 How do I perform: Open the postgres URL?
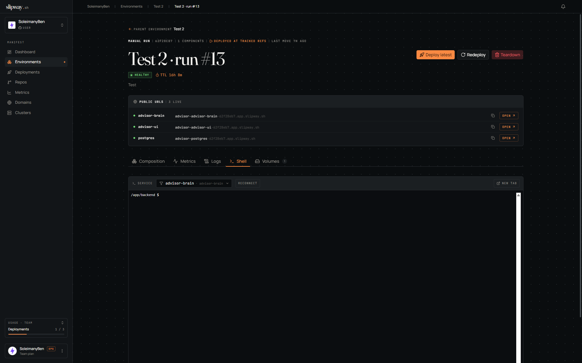(x=509, y=138)
